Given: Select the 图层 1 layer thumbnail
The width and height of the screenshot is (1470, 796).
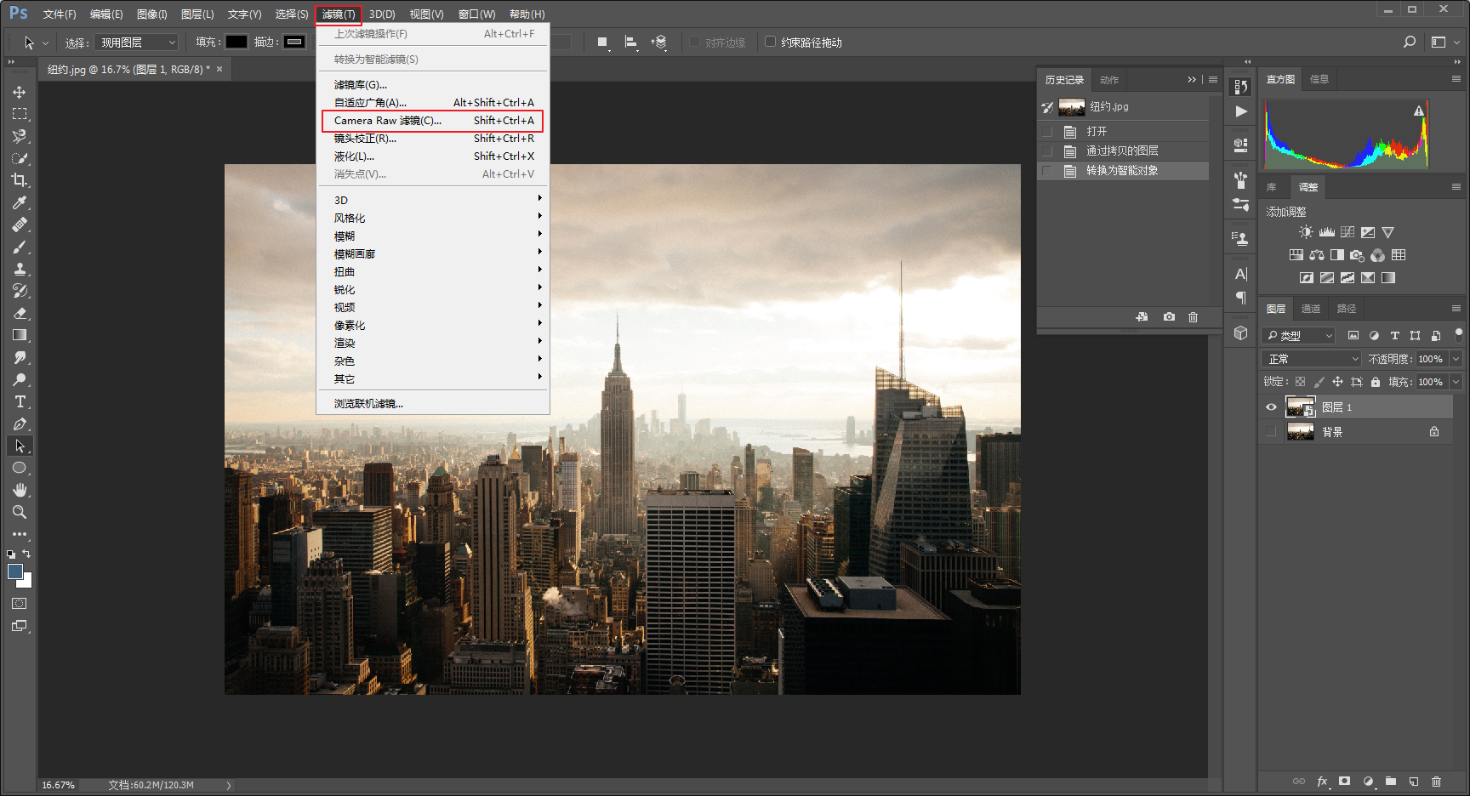Looking at the screenshot, I should coord(1300,407).
